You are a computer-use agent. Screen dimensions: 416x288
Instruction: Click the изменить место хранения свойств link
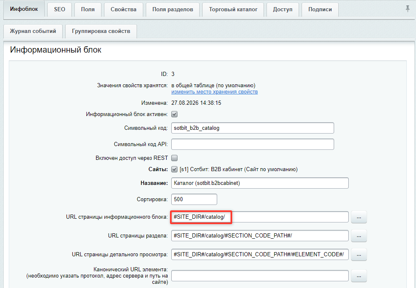tap(214, 92)
